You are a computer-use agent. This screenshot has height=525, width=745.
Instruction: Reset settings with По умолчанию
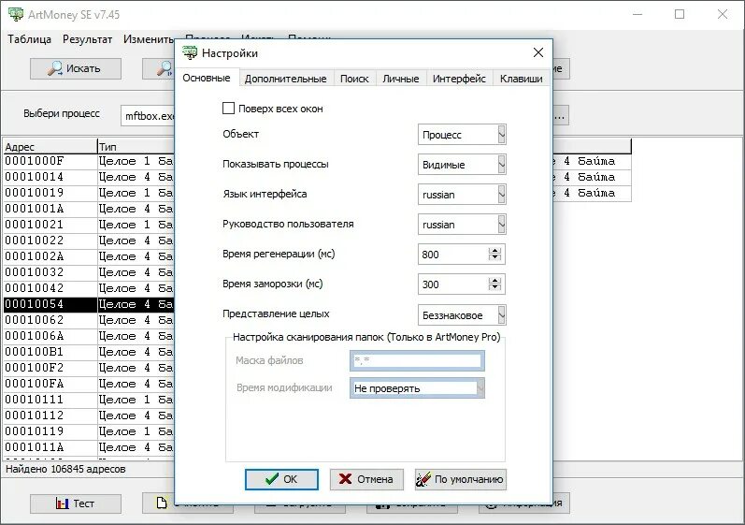pyautogui.click(x=461, y=479)
